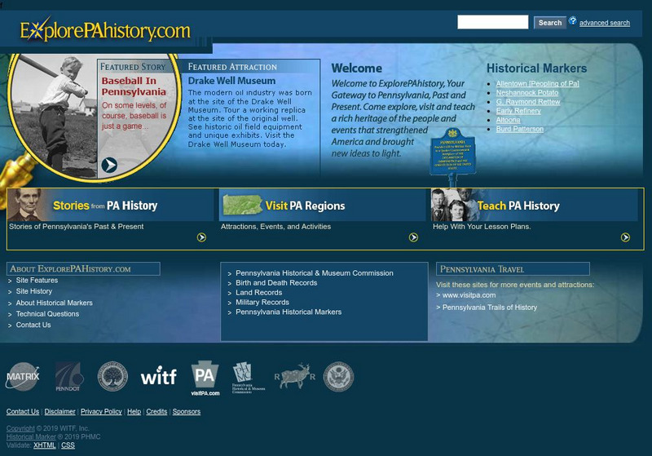Click the Pennsylvania Travel heading
652x456 pixels.
click(482, 269)
